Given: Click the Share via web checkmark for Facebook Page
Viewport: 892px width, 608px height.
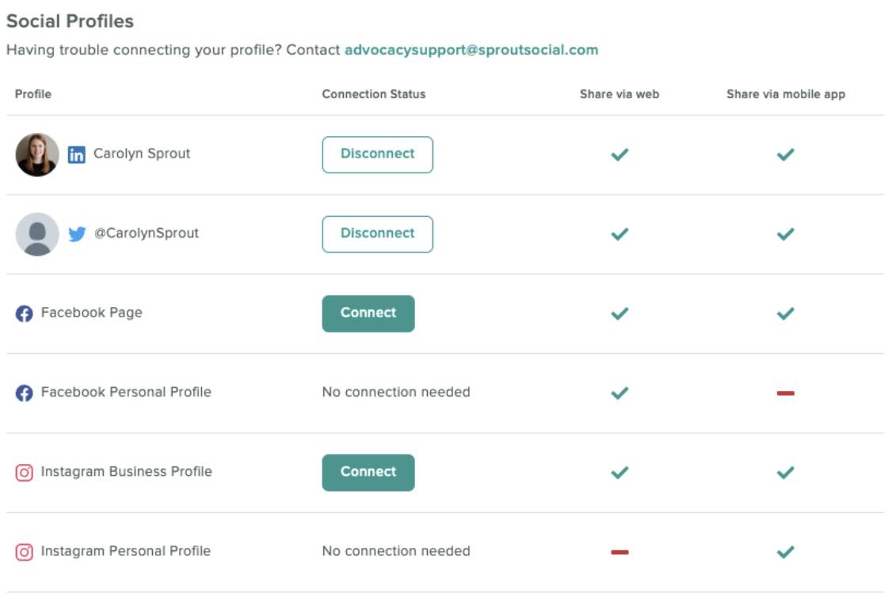Looking at the screenshot, I should [x=619, y=313].
